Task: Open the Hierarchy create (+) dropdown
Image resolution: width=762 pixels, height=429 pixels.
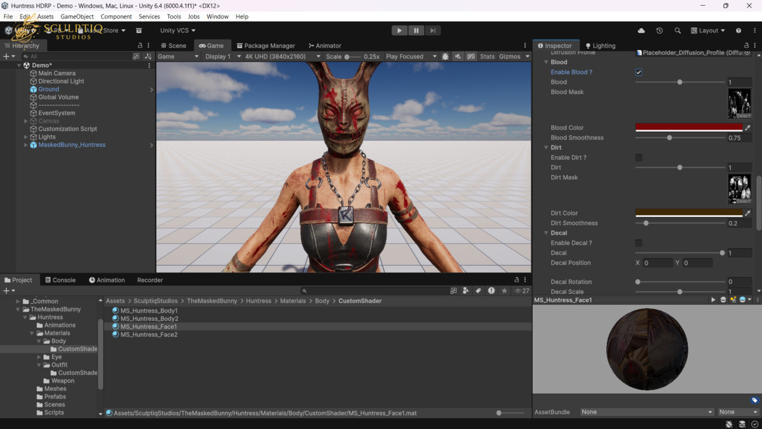Action: point(9,57)
